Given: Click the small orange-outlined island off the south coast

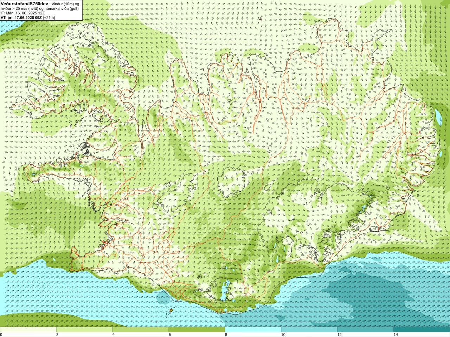Looking at the screenshot, I should coord(171,310).
